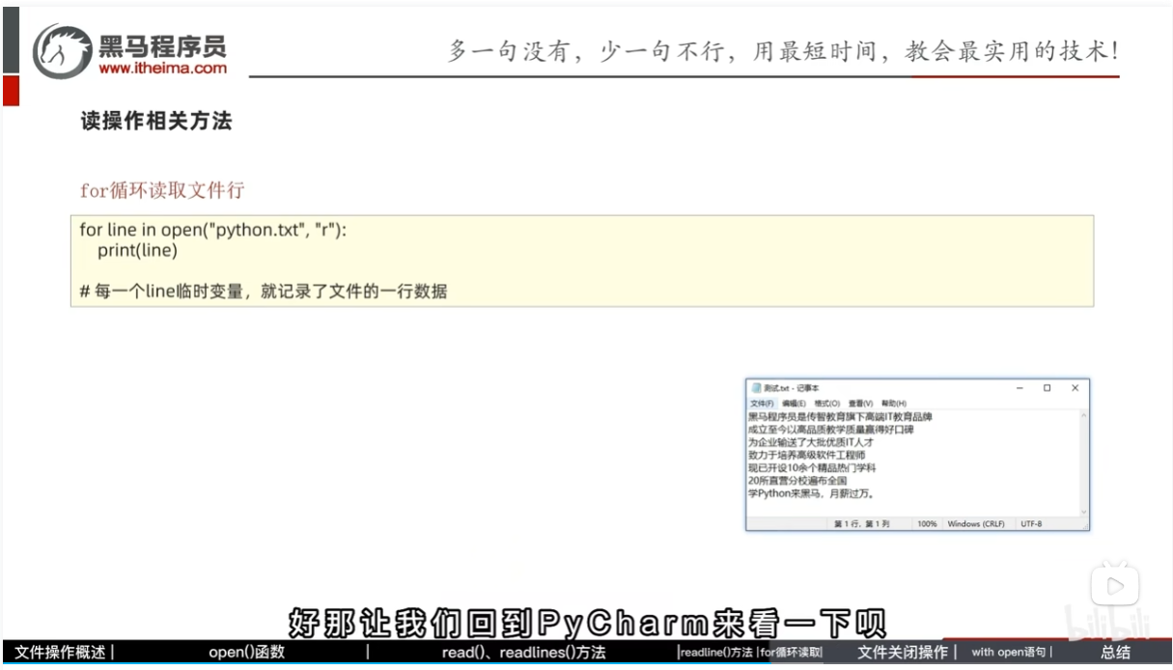Click Notepad scrollbar up arrow
The height and width of the screenshot is (670, 1173).
pyautogui.click(x=1083, y=415)
